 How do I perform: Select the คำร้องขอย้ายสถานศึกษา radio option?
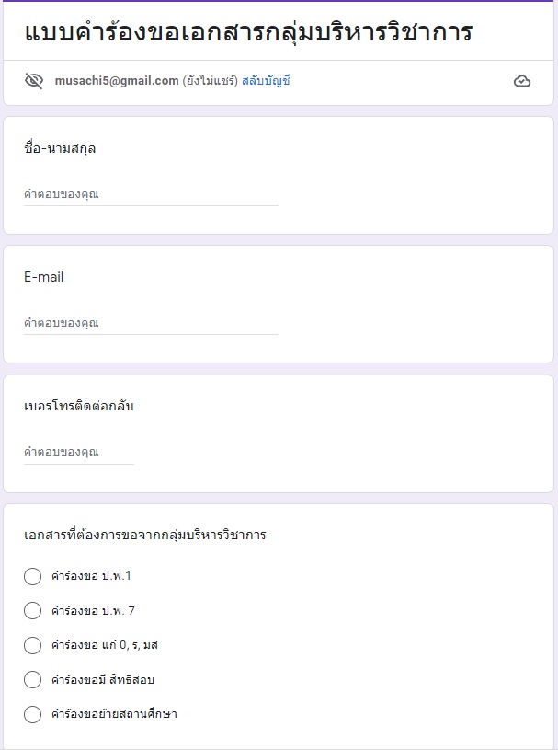[32, 714]
